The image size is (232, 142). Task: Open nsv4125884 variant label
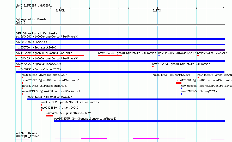coord(204,80)
